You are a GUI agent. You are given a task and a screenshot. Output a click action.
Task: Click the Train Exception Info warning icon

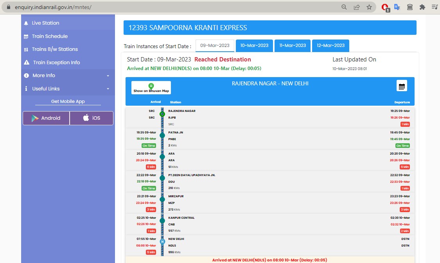click(x=27, y=62)
